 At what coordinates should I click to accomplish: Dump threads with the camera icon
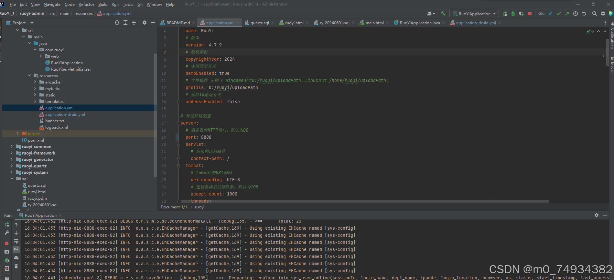click(x=7, y=251)
